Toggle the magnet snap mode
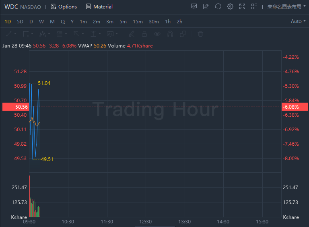309x227 pixels. click(170, 34)
